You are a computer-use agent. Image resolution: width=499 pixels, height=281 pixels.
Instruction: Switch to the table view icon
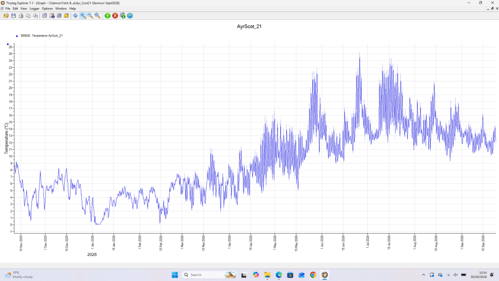tap(59, 15)
